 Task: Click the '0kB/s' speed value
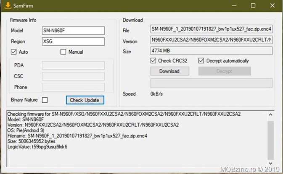coord(156,94)
